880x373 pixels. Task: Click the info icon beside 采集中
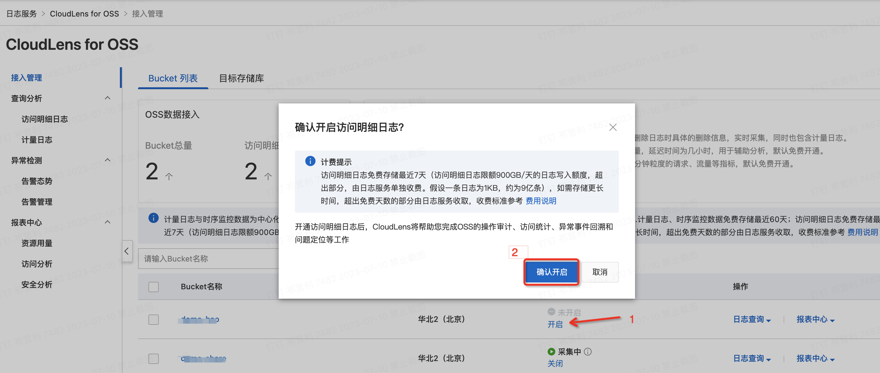pyautogui.click(x=587, y=352)
